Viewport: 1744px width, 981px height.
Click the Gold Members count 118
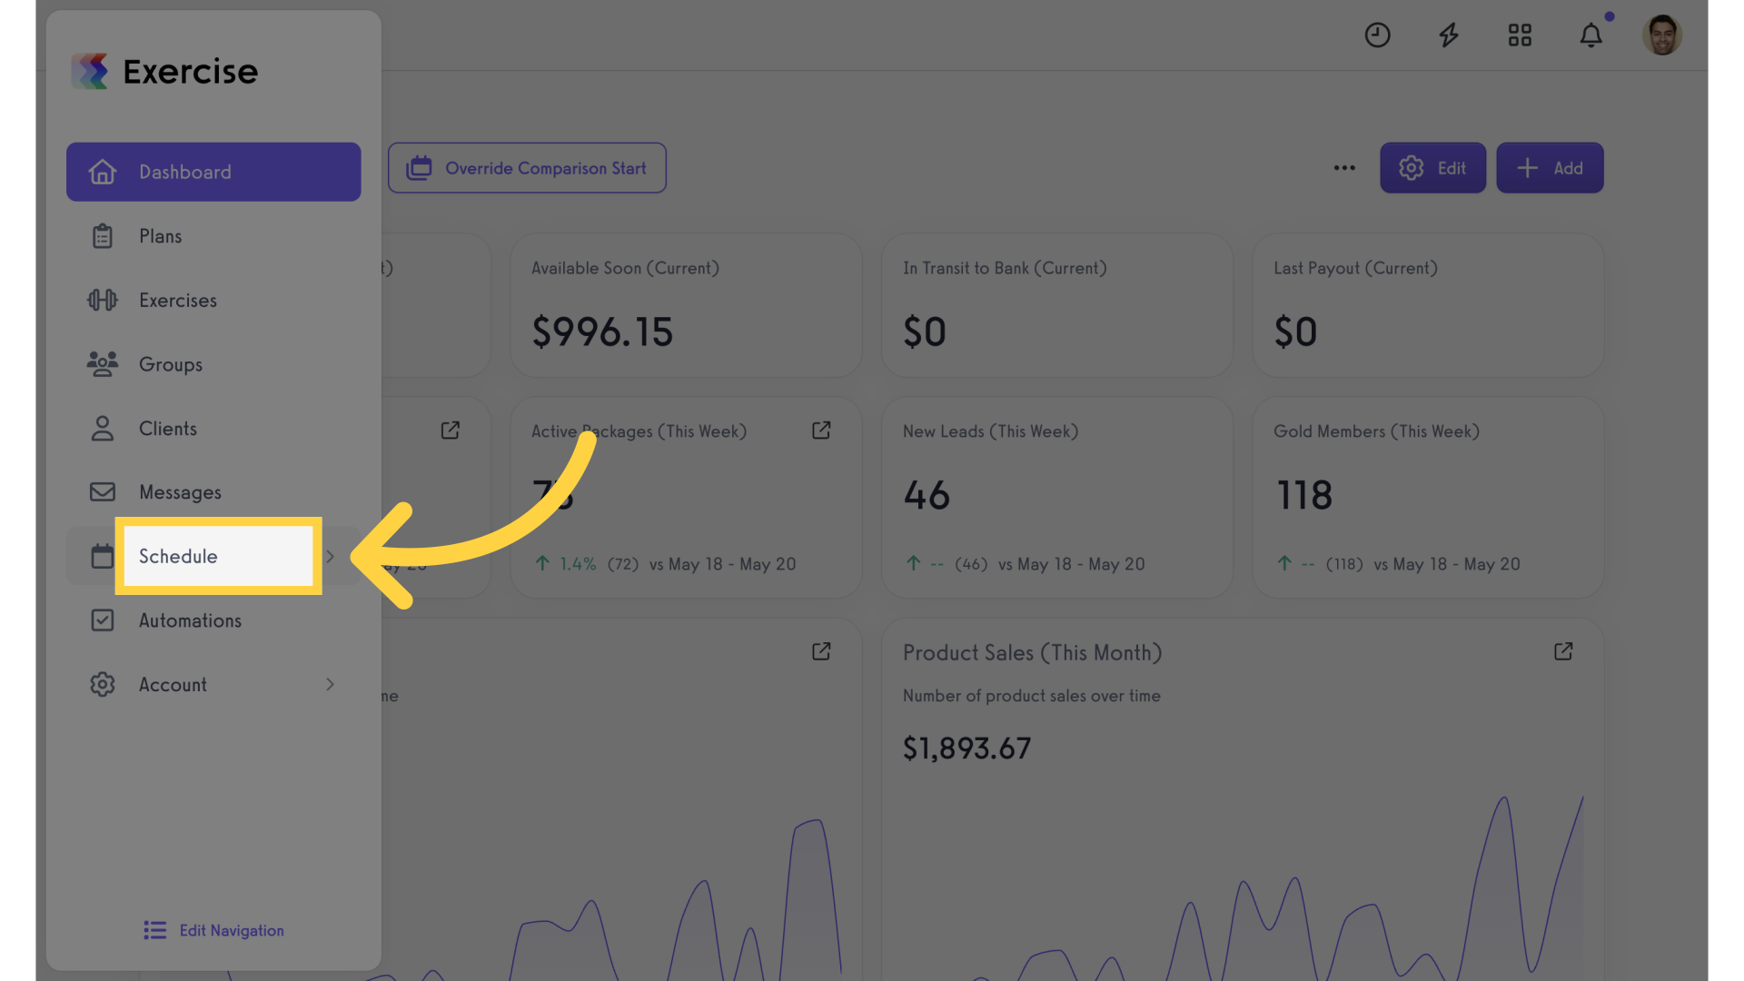click(1304, 496)
